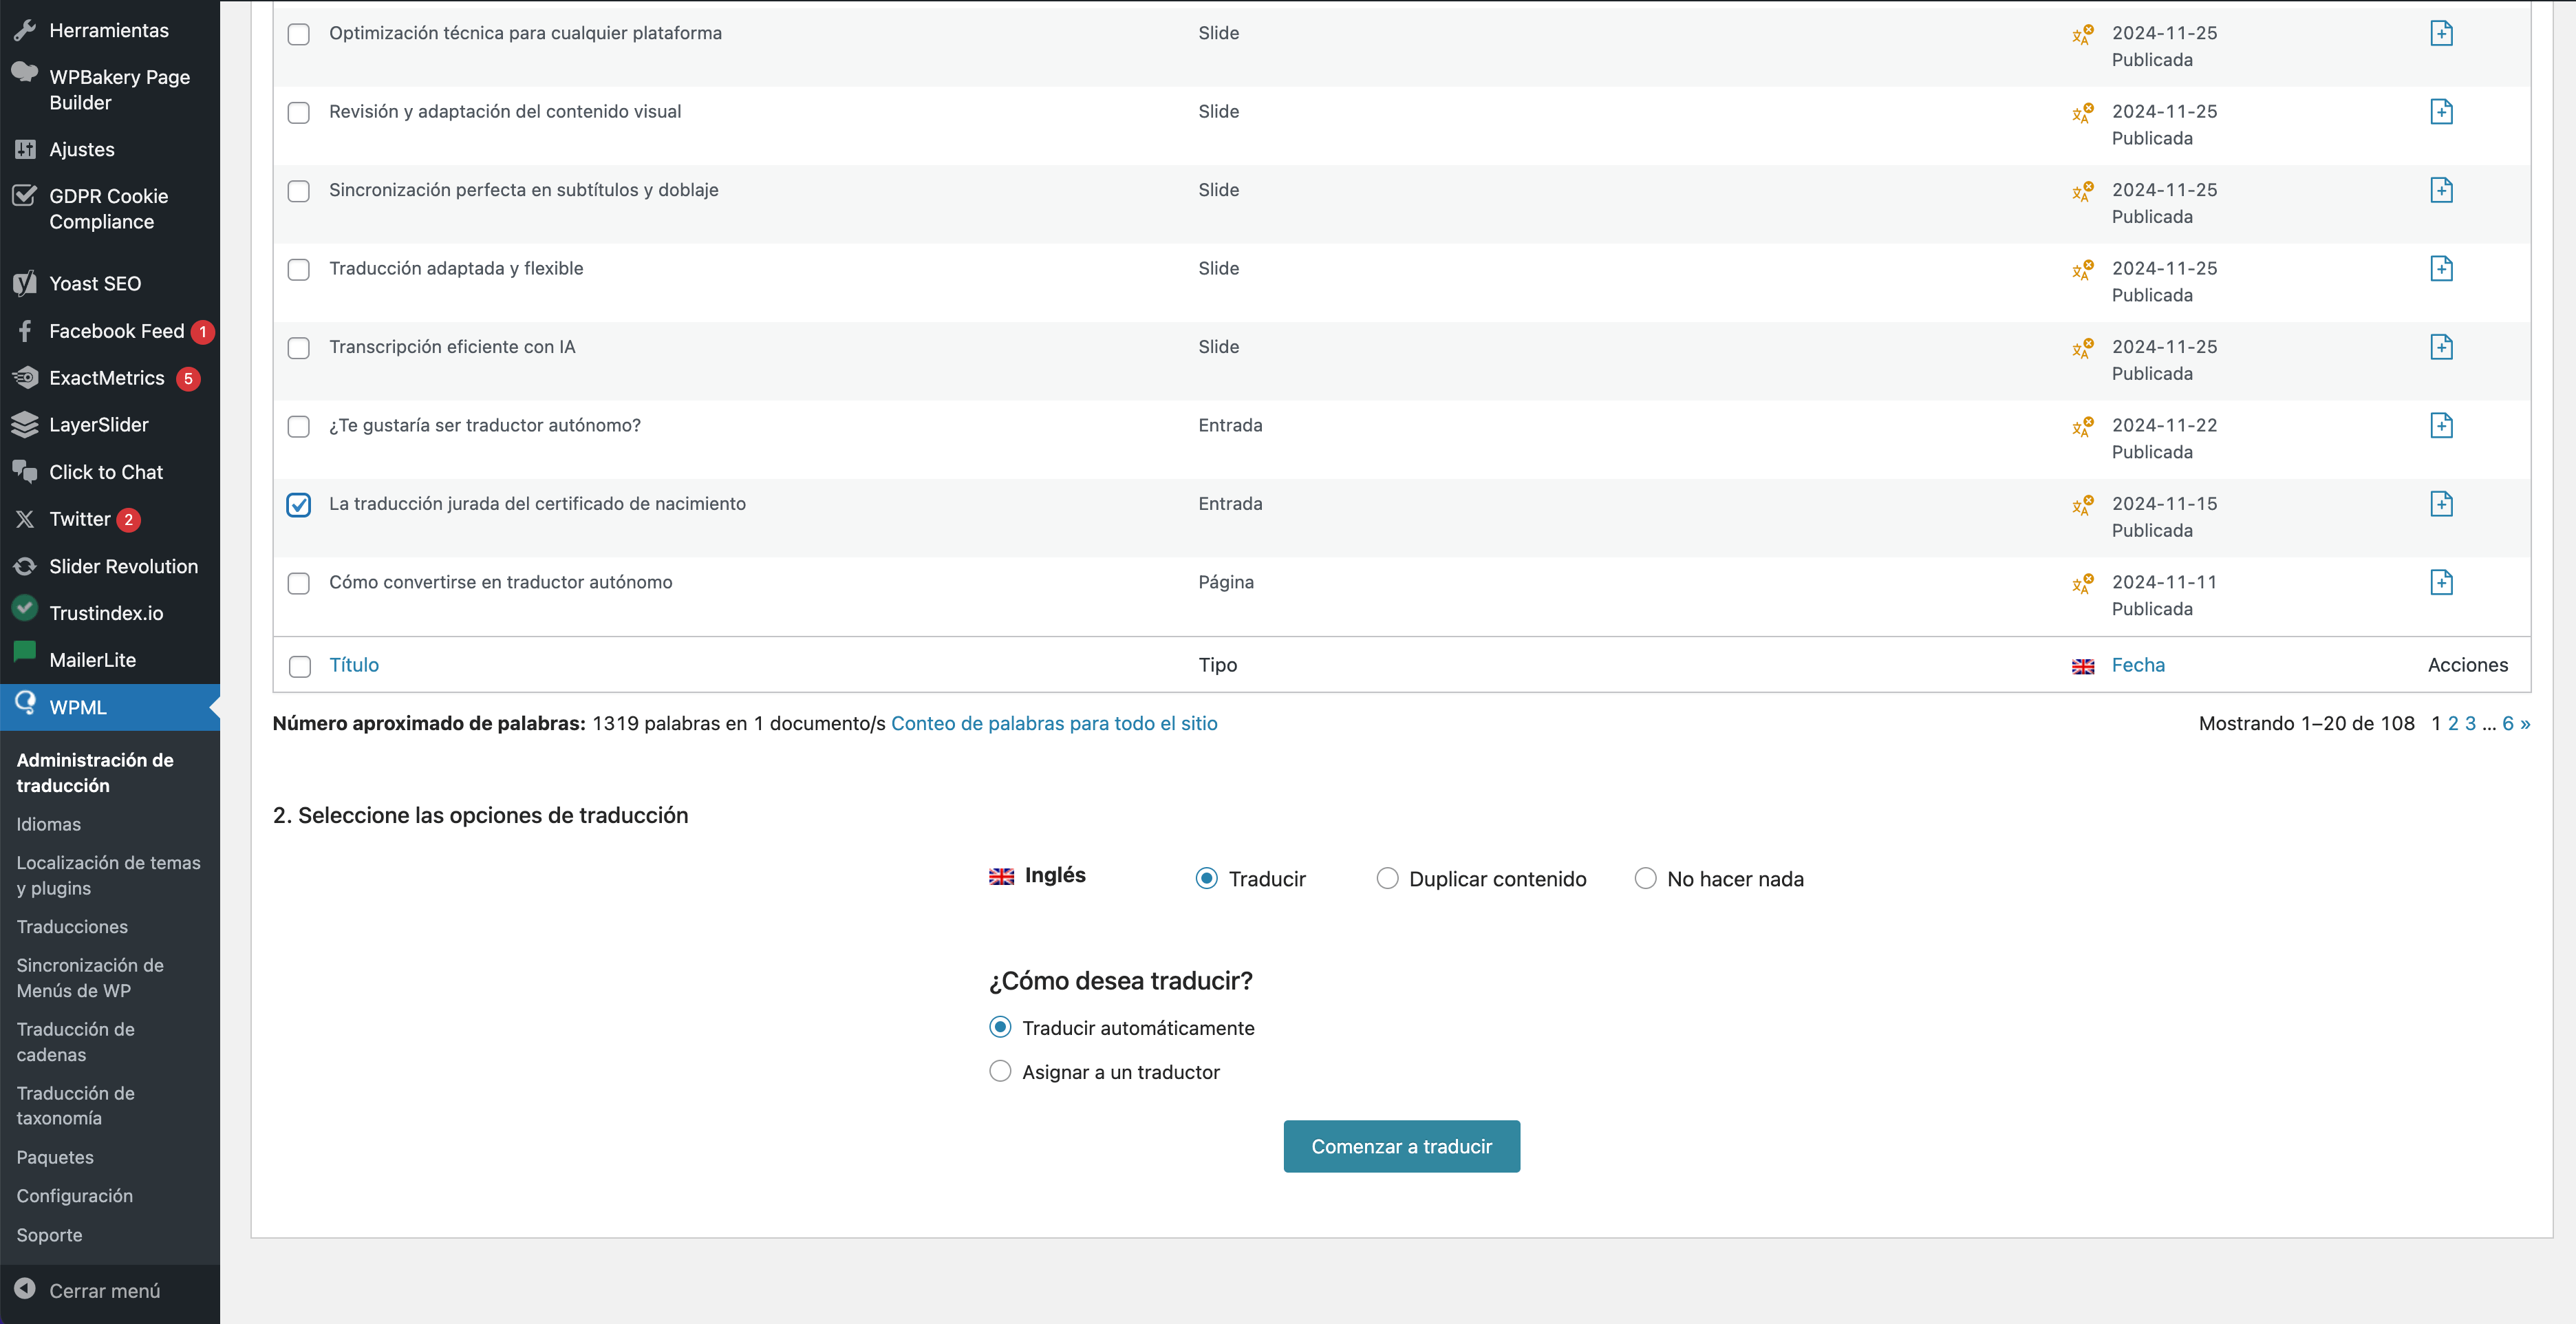Click the Yoast SEO icon
The image size is (2576, 1324).
click(25, 283)
